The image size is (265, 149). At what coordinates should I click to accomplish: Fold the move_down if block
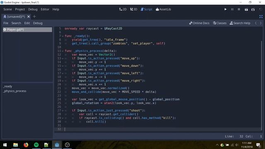63,66
